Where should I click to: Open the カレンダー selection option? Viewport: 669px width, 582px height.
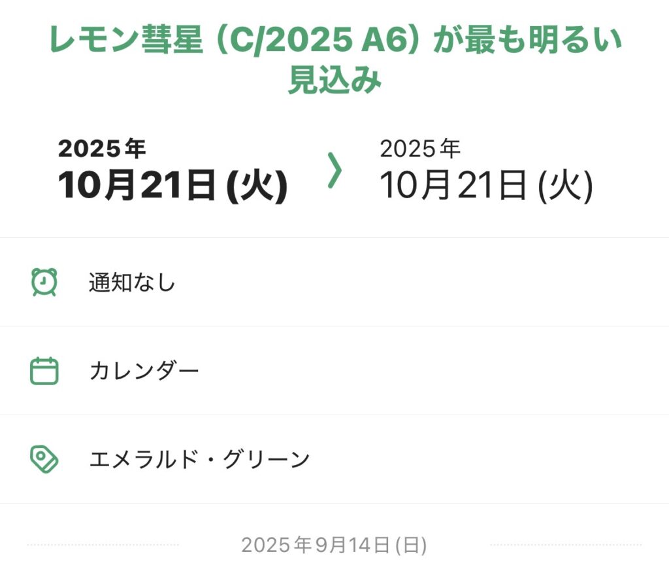click(144, 371)
